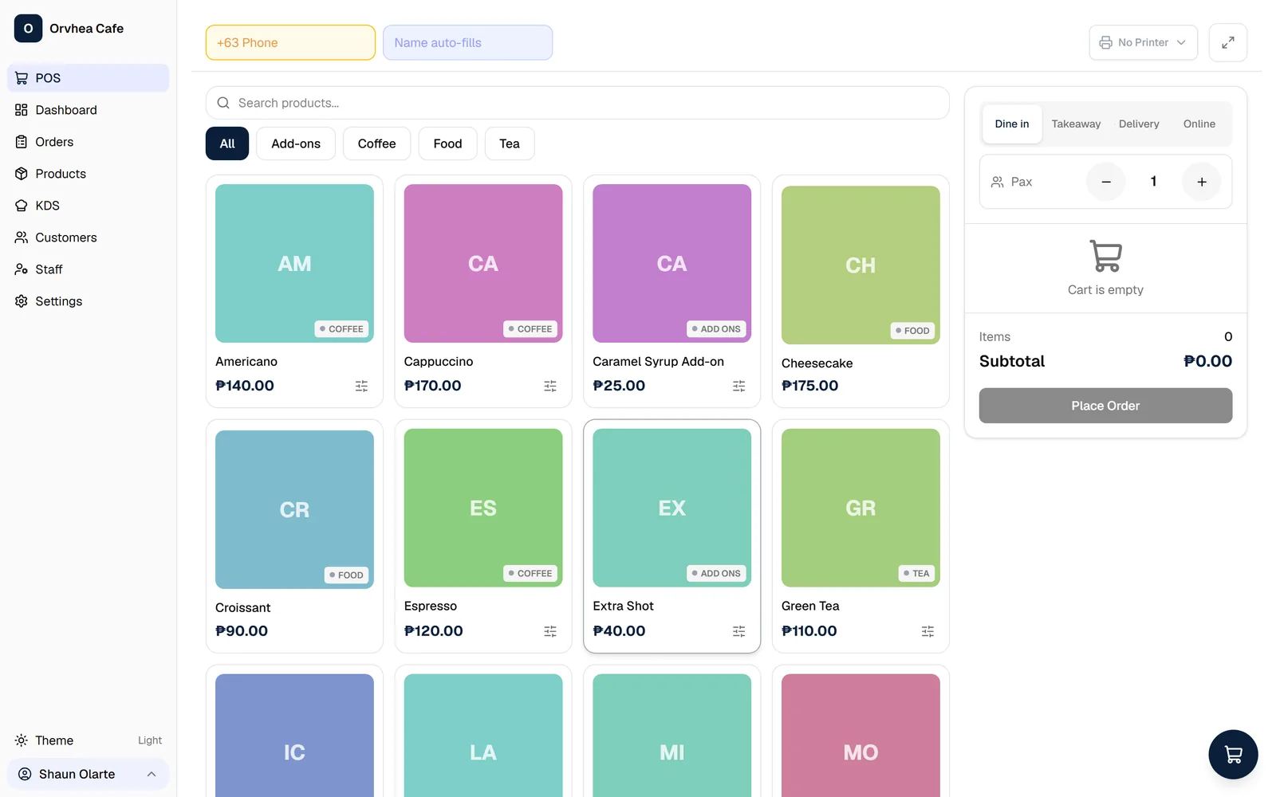Click the fullscreen expand icon
This screenshot has width=1276, height=797.
point(1228,42)
